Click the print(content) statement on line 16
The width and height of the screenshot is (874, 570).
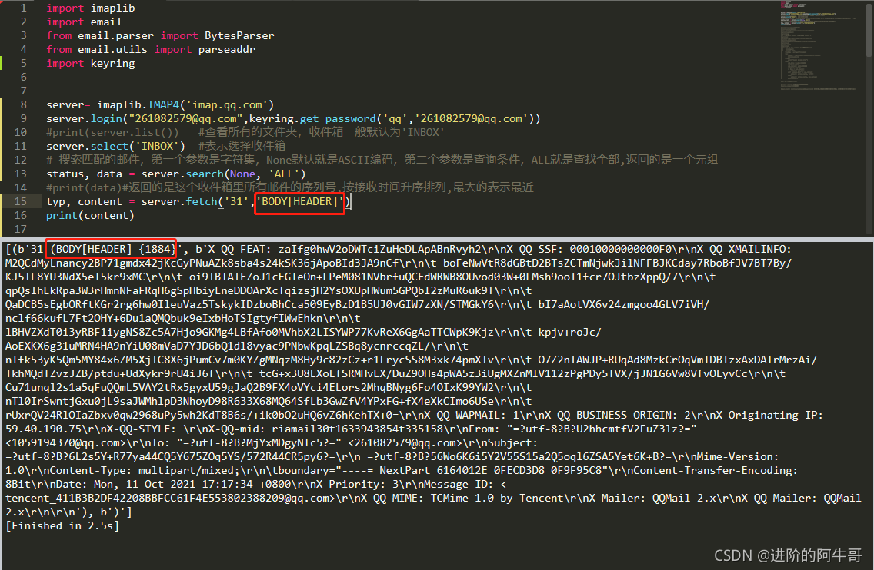click(x=90, y=215)
